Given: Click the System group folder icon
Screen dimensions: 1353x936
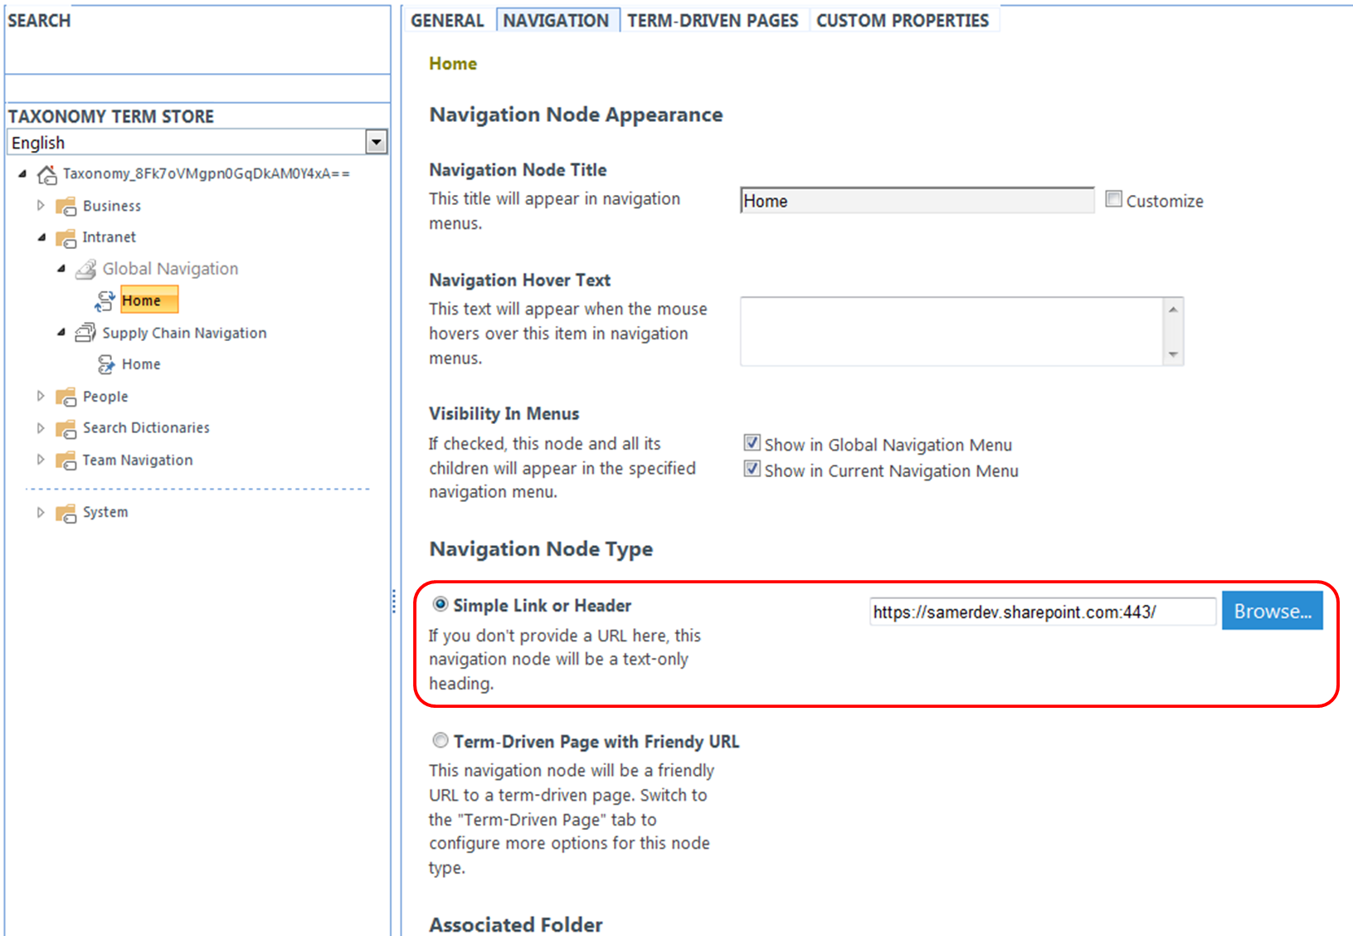Looking at the screenshot, I should (66, 514).
